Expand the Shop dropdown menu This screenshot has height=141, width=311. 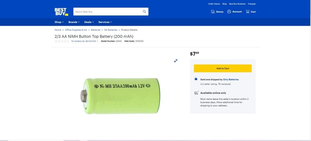point(59,22)
